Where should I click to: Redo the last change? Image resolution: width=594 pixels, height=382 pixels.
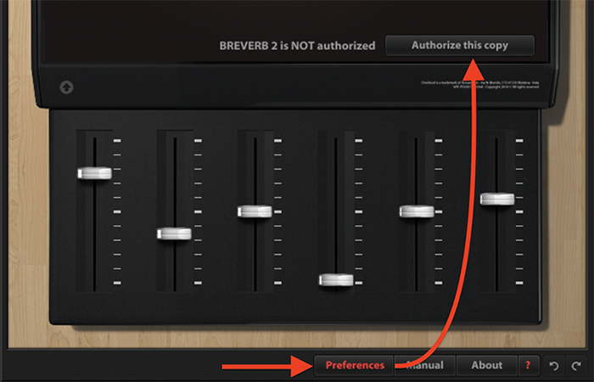tap(576, 365)
